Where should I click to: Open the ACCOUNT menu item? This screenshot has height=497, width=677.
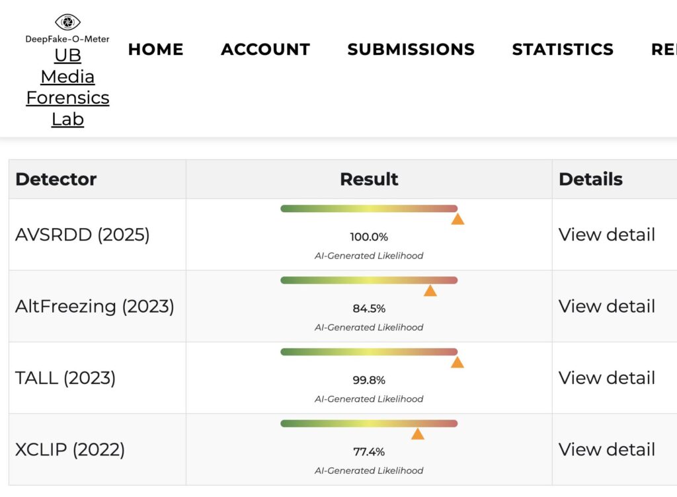click(265, 50)
